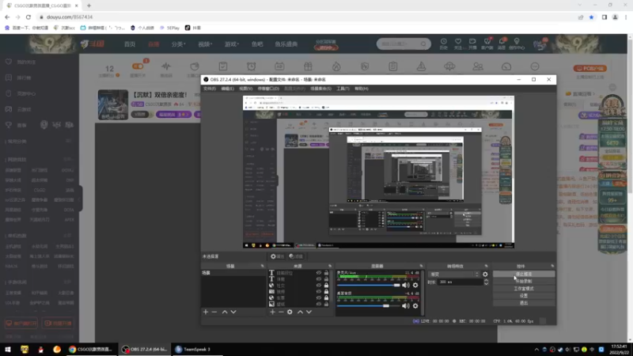Viewport: 633px width, 356px height.
Task: Add a new source with plus icon
Action: pos(272,312)
